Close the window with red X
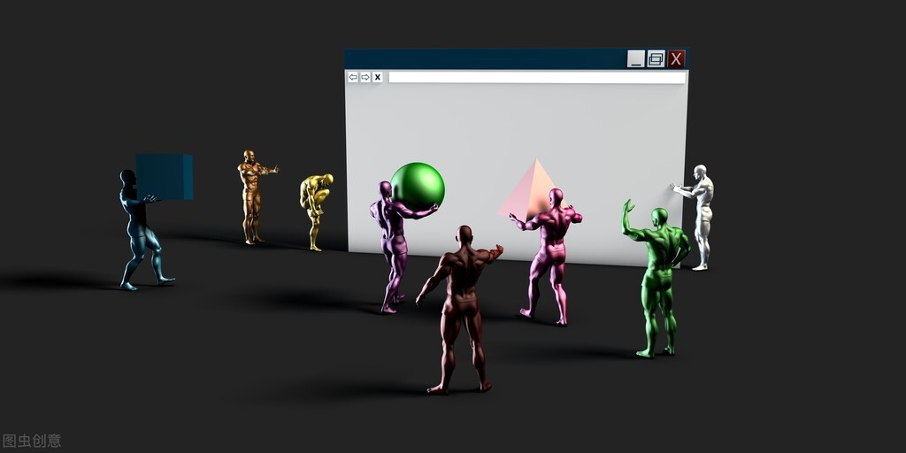 [676, 59]
